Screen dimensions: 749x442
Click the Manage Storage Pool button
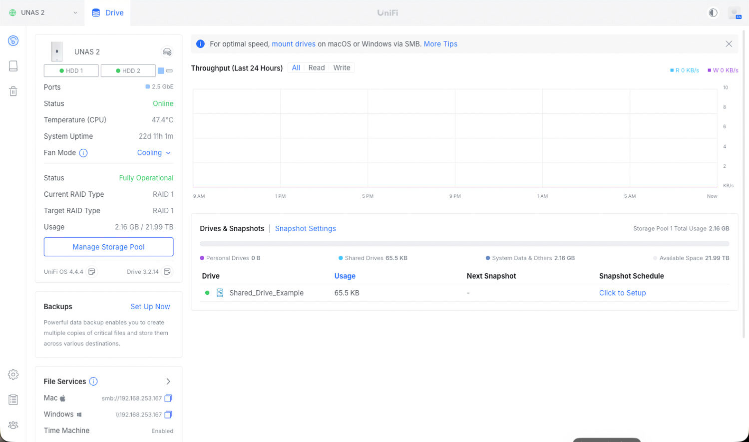coord(108,247)
